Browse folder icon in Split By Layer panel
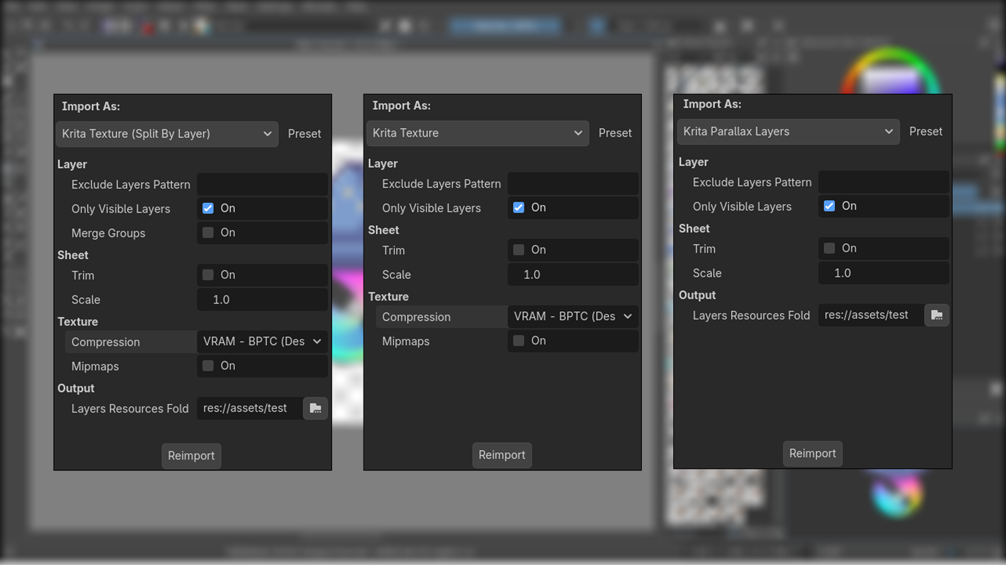The width and height of the screenshot is (1006, 565). [315, 408]
